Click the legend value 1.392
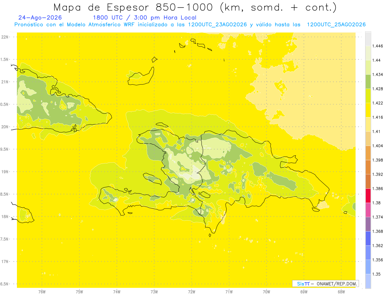This screenshot has height=296, width=383. click(378, 174)
